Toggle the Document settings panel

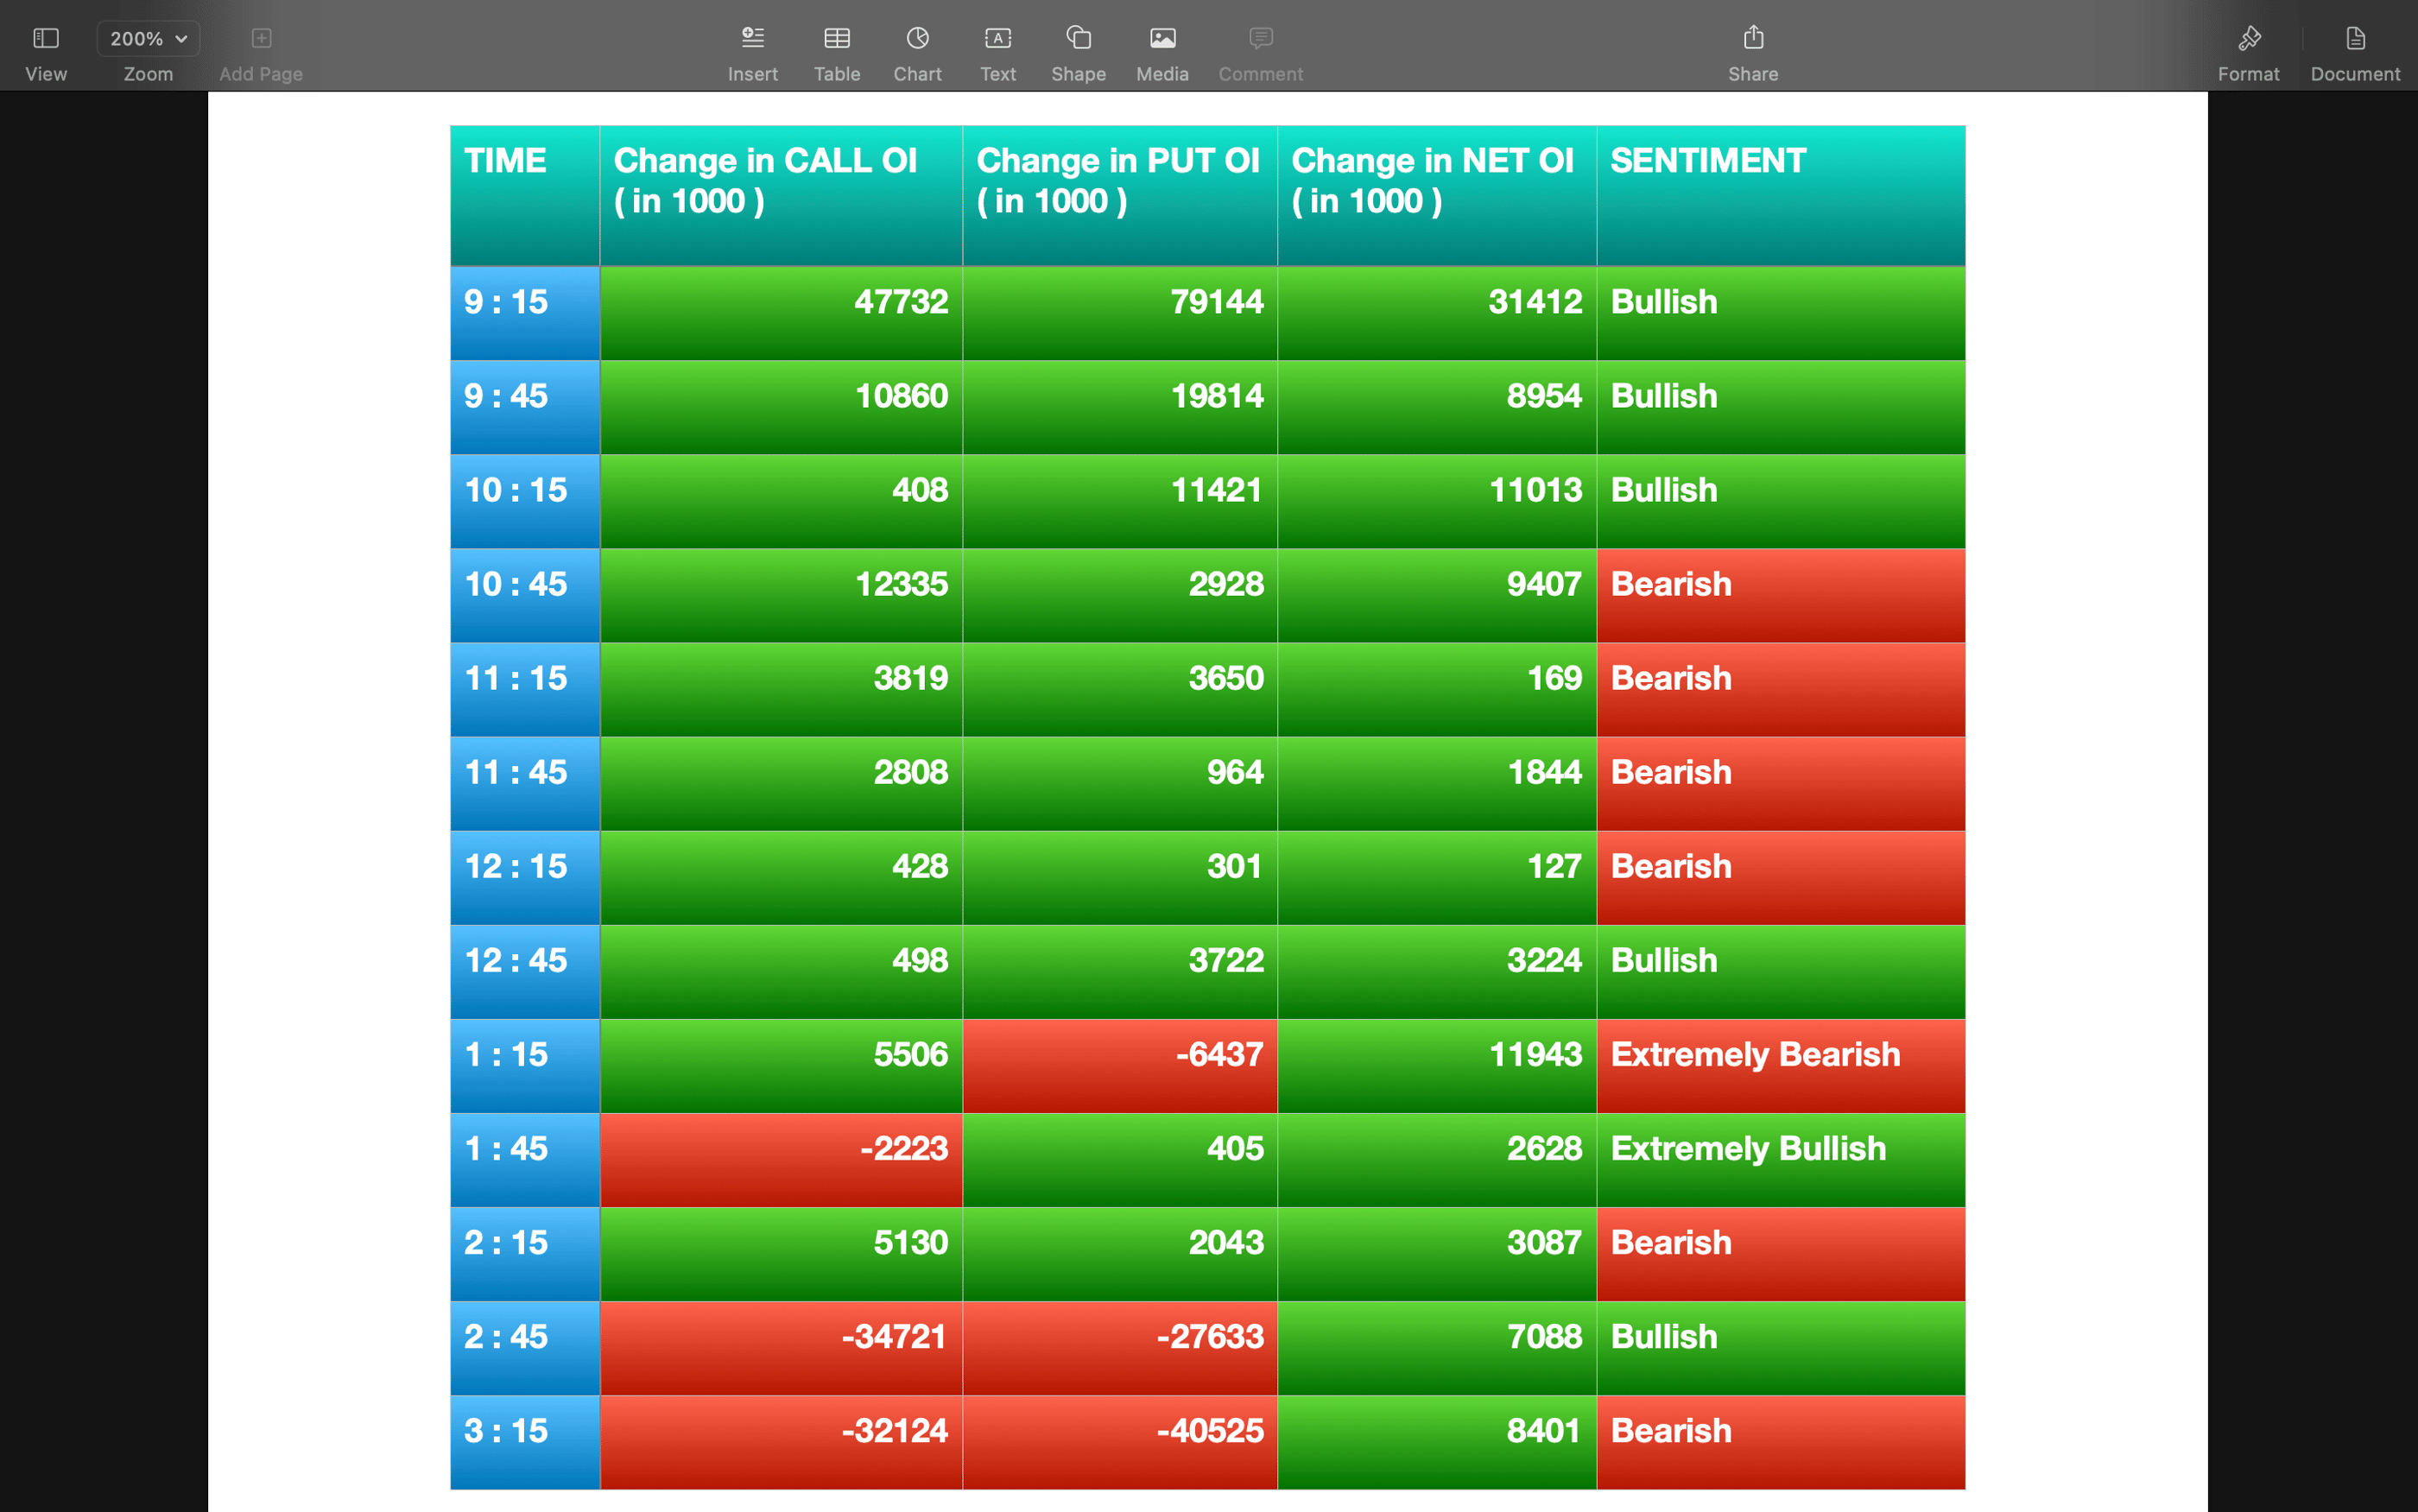point(2354,47)
